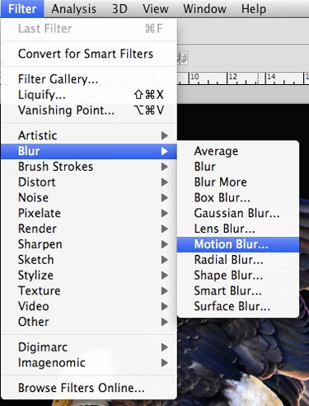Screen dimensions: 309x406
Task: Expand the Distort filter submenu
Action: [89, 182]
